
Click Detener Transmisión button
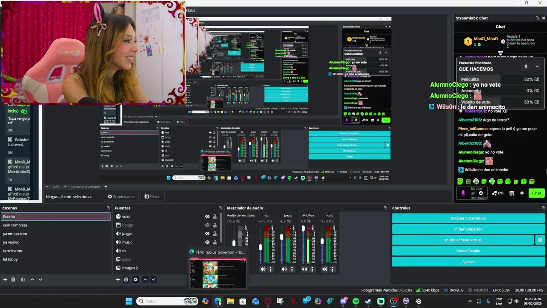coord(468,218)
